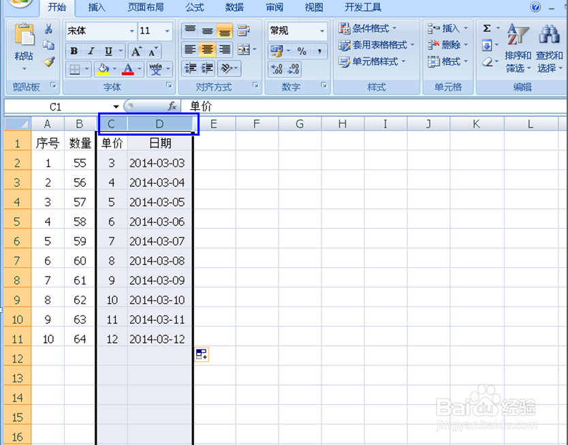Apply comma style format
This screenshot has height=445, width=568.
pyautogui.click(x=319, y=51)
